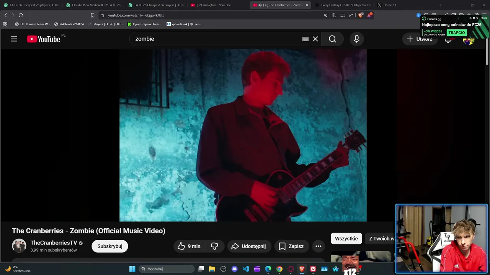This screenshot has height=275, width=490.
Task: Open the bookmarks bar apps grid icon
Action: click(5, 24)
